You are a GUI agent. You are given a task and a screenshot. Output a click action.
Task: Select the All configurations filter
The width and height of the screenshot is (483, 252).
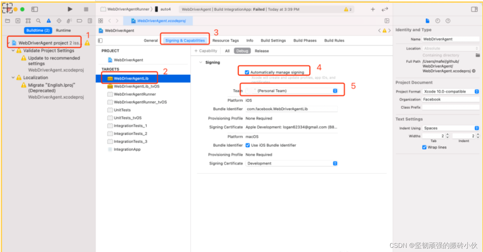click(227, 51)
